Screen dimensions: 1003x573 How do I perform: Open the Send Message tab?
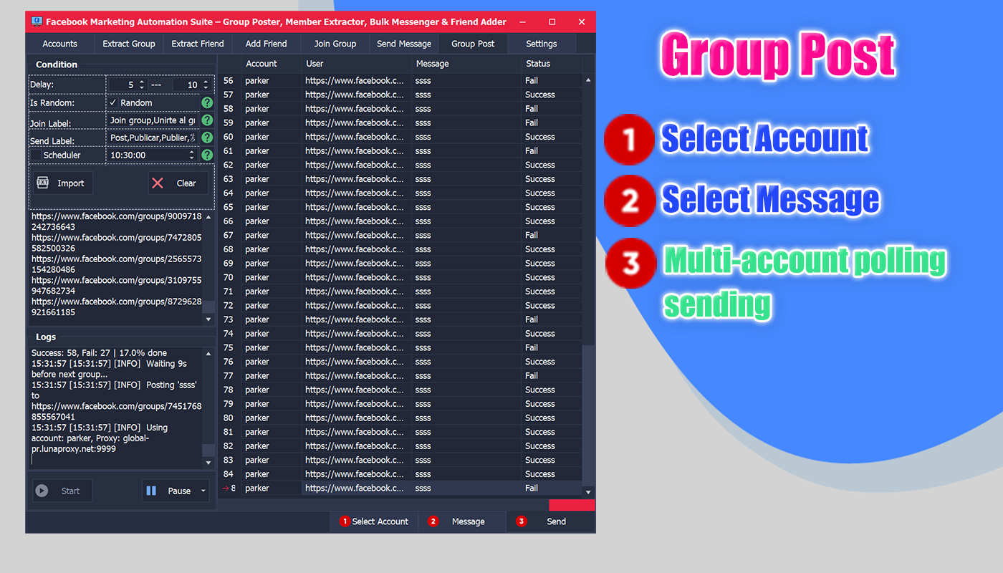click(x=404, y=44)
